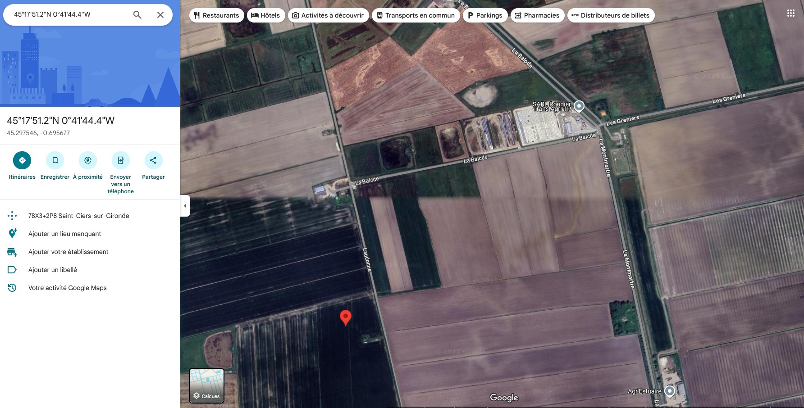Click the label tag icon
This screenshot has width=804, height=408.
[12, 270]
